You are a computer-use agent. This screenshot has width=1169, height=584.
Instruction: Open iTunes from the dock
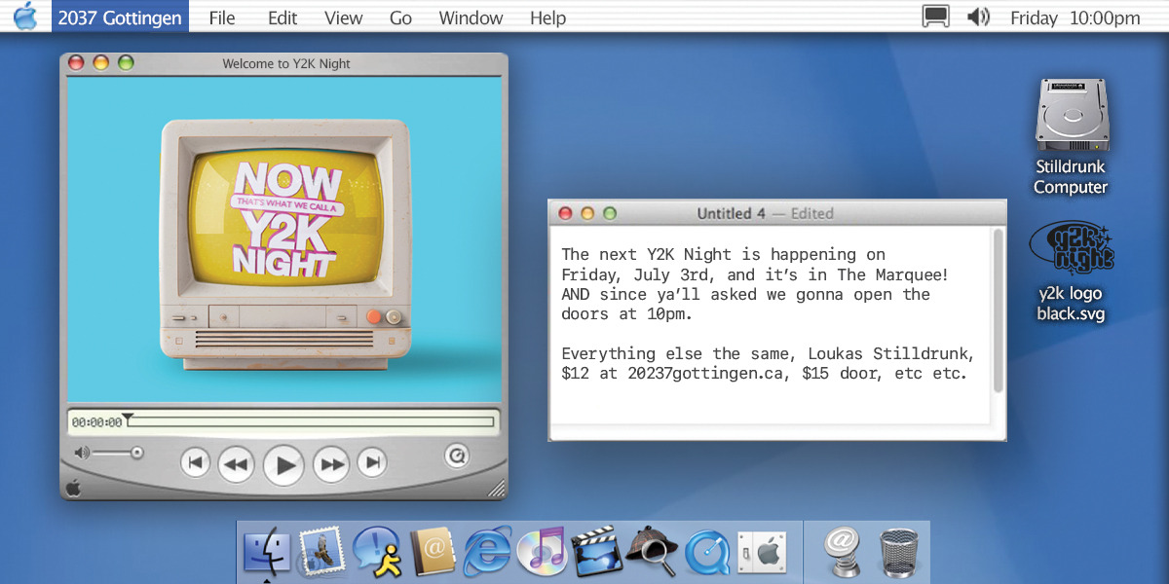click(542, 552)
